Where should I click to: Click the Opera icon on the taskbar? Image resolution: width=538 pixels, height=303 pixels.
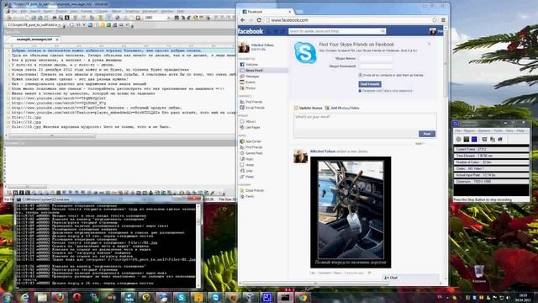pos(76,297)
